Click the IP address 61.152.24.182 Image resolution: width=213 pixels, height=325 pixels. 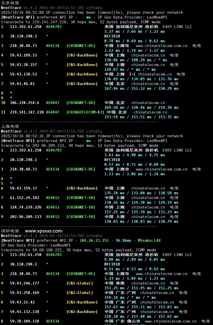point(24,198)
